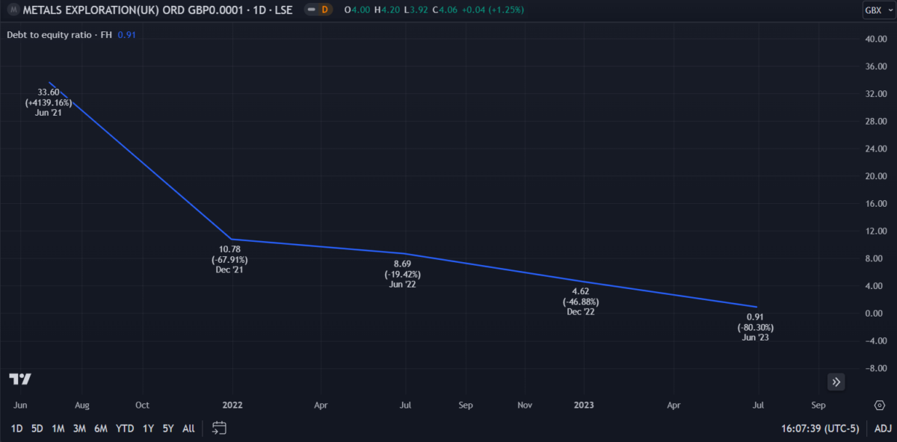
Task: Select the 1Y time range
Action: point(148,429)
